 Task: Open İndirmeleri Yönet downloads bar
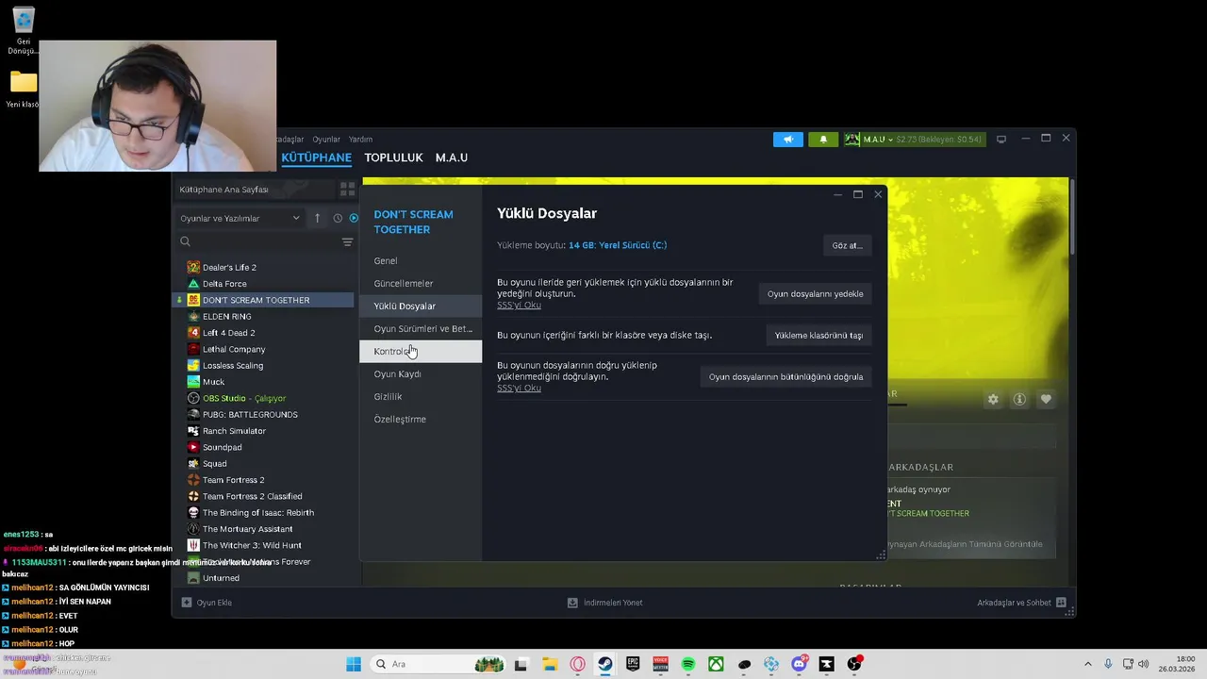click(604, 603)
